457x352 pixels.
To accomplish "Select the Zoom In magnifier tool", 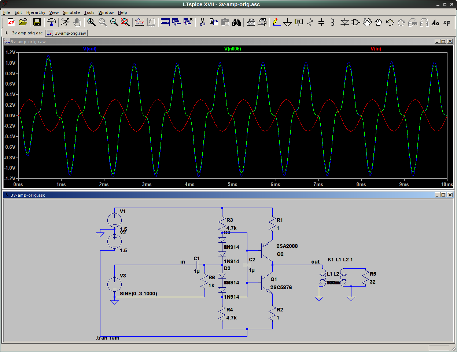I will point(91,22).
